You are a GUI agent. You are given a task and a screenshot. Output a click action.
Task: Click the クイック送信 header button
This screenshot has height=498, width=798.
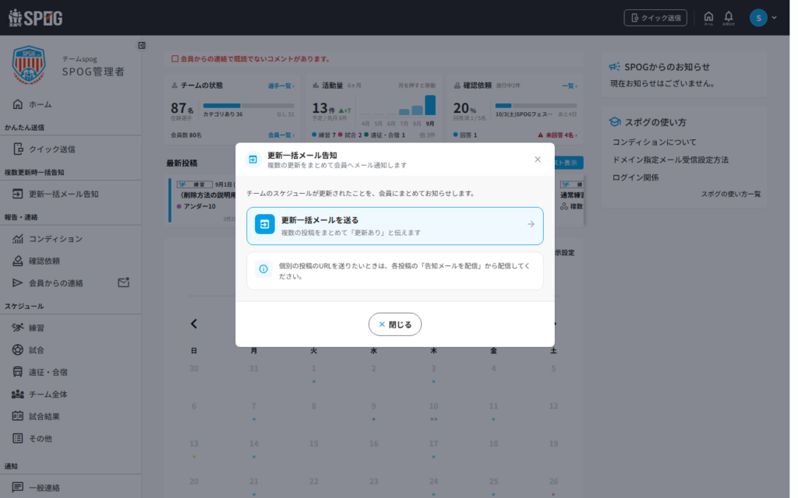655,18
